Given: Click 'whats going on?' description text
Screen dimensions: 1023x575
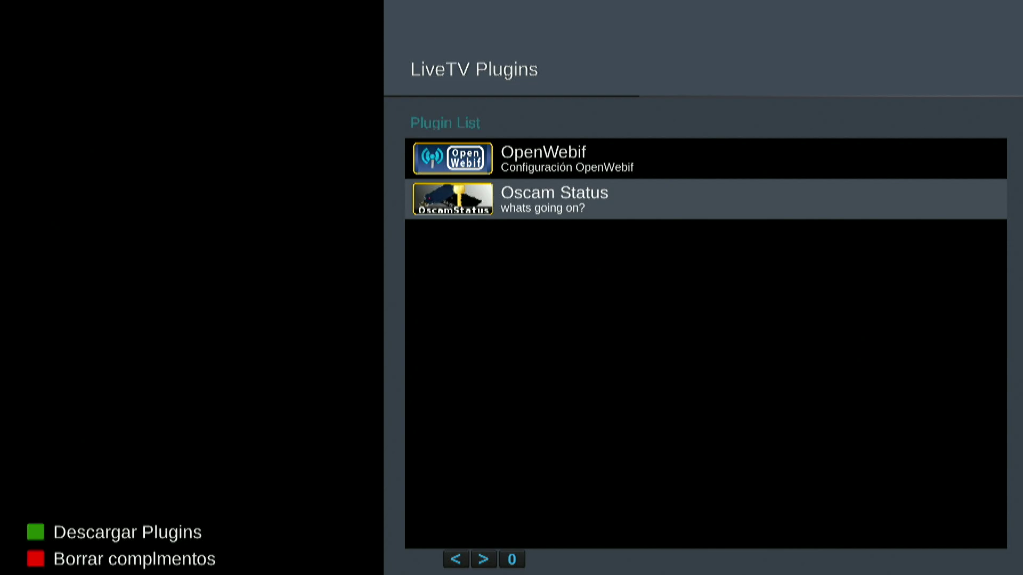Looking at the screenshot, I should coord(542,208).
